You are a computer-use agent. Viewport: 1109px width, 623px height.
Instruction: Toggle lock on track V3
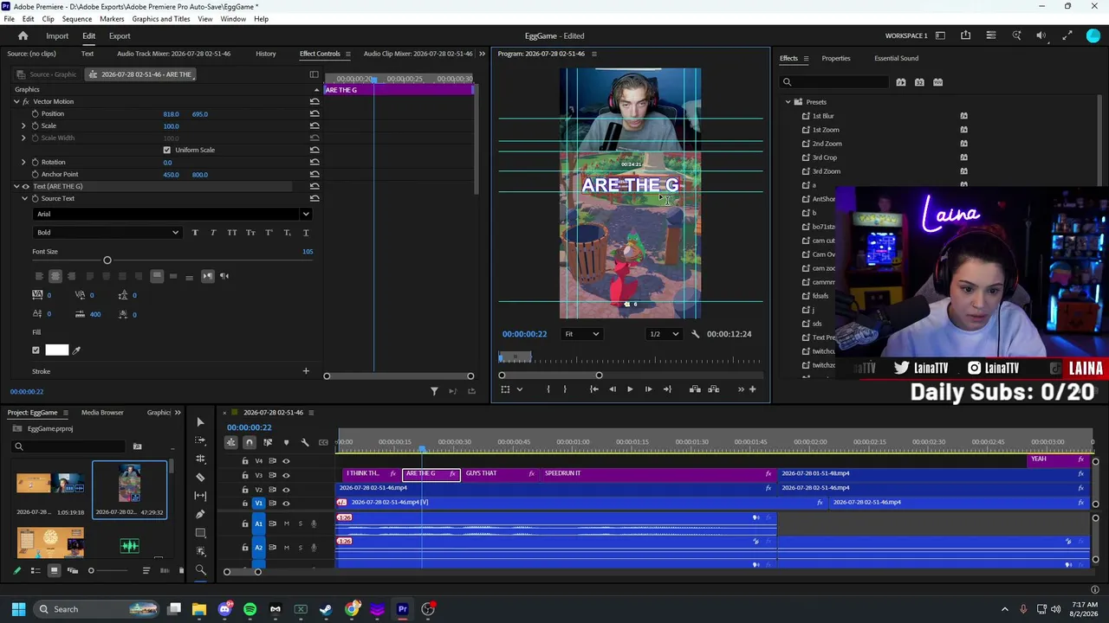pos(244,475)
